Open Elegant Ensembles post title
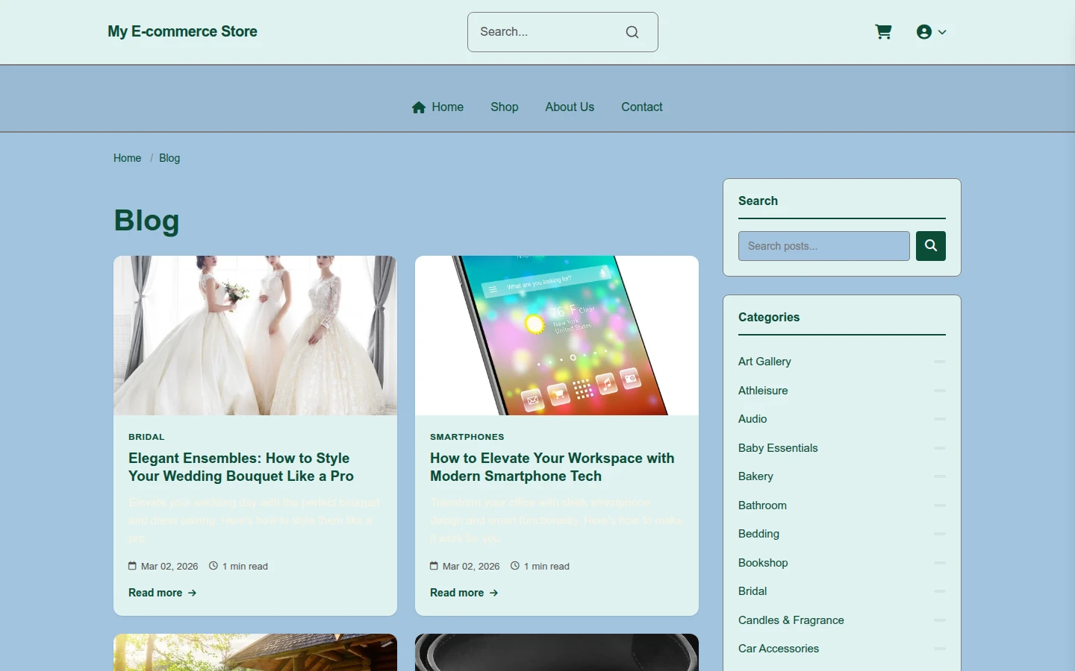Screen dimensions: 1075x671 pos(241,467)
